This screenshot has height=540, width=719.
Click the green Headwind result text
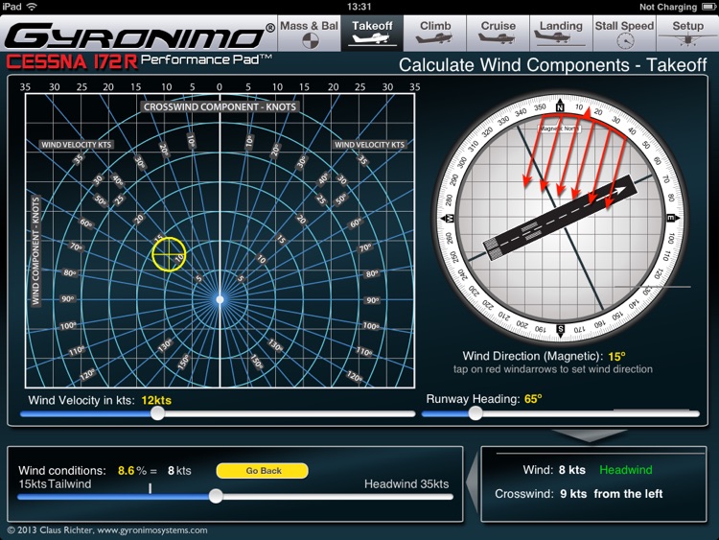pos(625,470)
